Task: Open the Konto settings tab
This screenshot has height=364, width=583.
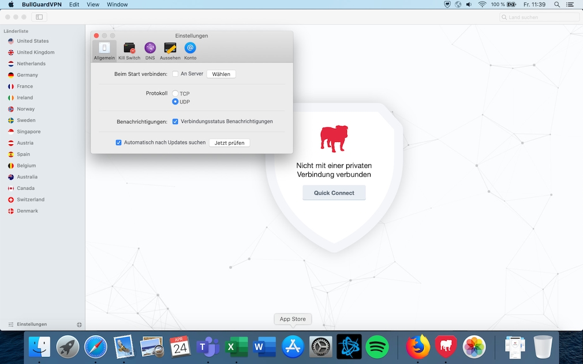Action: coord(190,50)
